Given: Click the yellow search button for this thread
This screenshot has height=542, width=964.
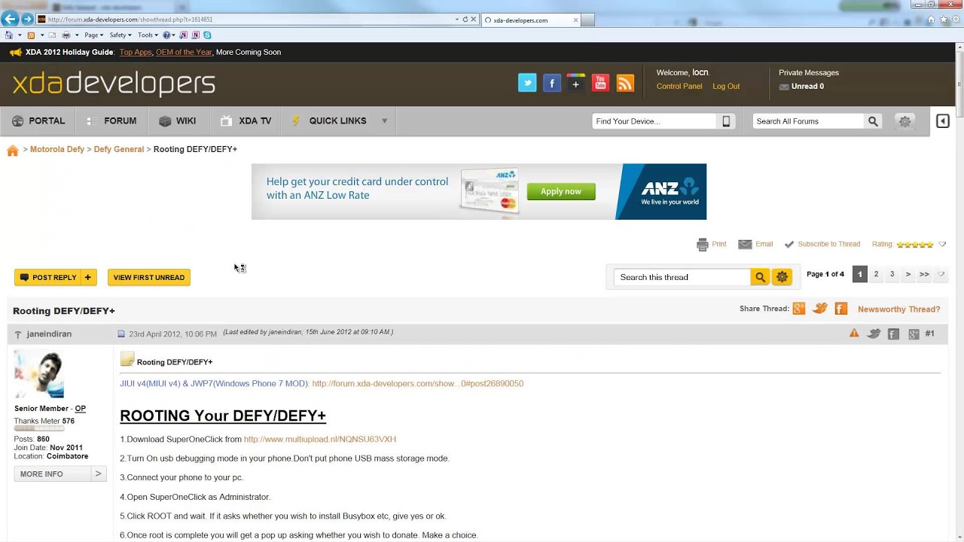Looking at the screenshot, I should tap(760, 277).
